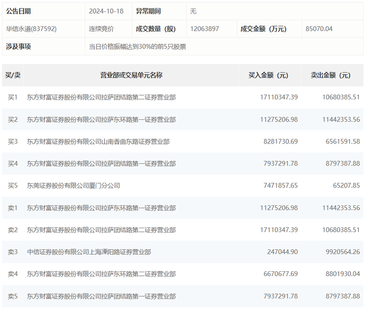Click the 买入金额（元）column header

268,75
